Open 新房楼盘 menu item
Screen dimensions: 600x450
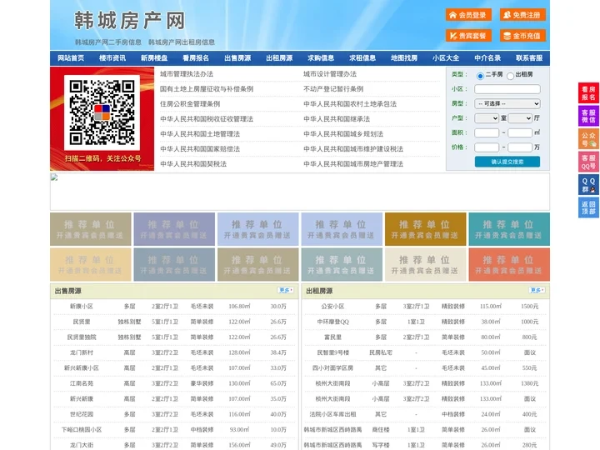[154, 58]
